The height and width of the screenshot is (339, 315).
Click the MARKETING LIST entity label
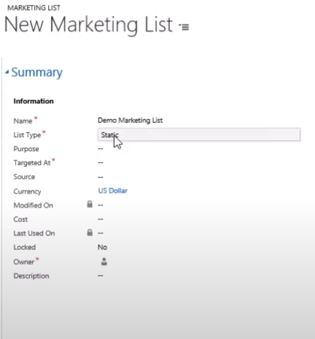point(34,8)
